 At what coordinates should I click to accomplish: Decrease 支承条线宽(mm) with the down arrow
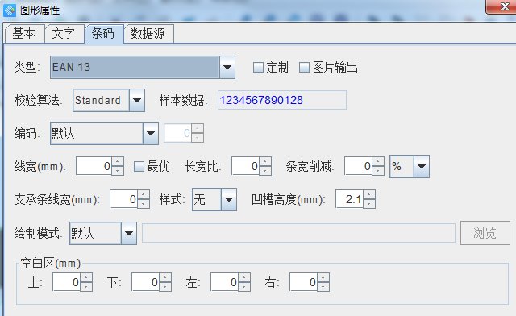144,204
